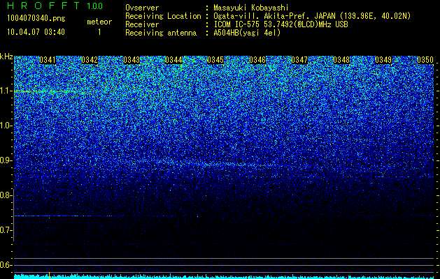Click the Receiver label
Image resolution: width=440 pixels, height=279 pixels.
click(142, 24)
